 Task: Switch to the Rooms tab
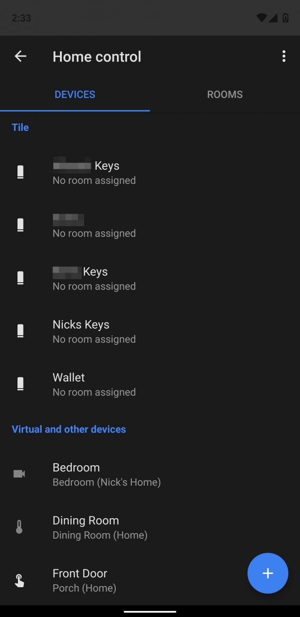(225, 95)
